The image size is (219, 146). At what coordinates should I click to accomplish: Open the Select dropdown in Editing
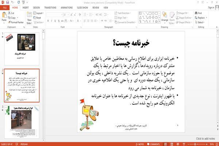pyautogui.click(x=200, y=22)
